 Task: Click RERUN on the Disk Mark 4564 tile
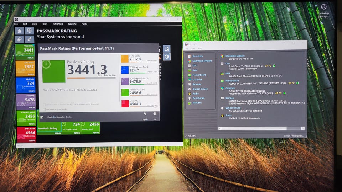click(x=32, y=141)
